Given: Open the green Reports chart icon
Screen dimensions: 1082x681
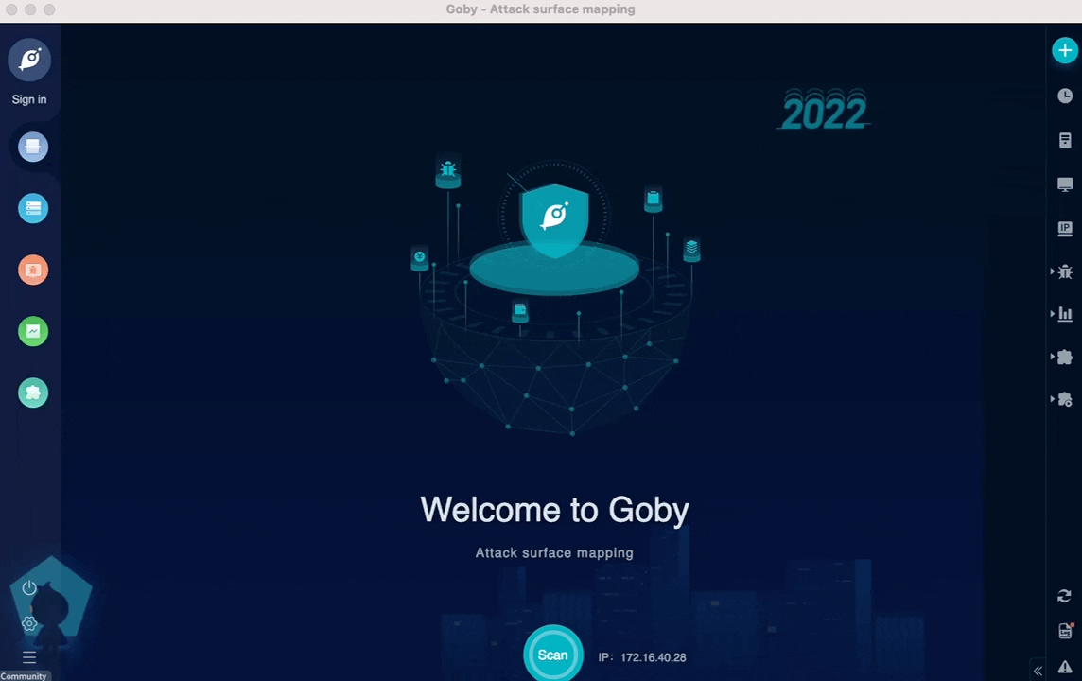Looking at the screenshot, I should pyautogui.click(x=33, y=331).
